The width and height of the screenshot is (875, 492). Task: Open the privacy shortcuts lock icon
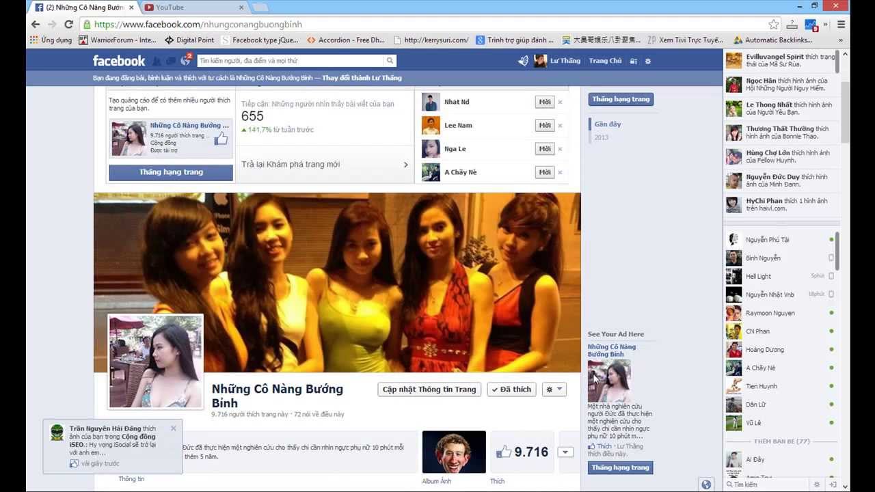(634, 61)
